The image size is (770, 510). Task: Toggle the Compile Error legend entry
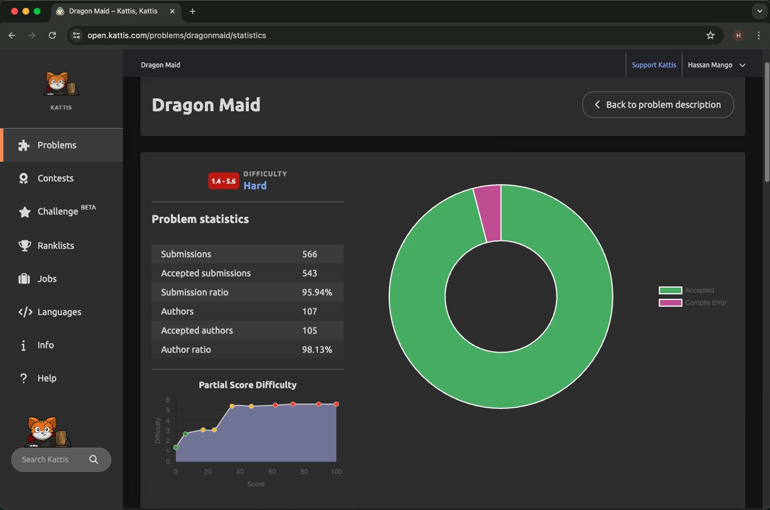coord(692,303)
